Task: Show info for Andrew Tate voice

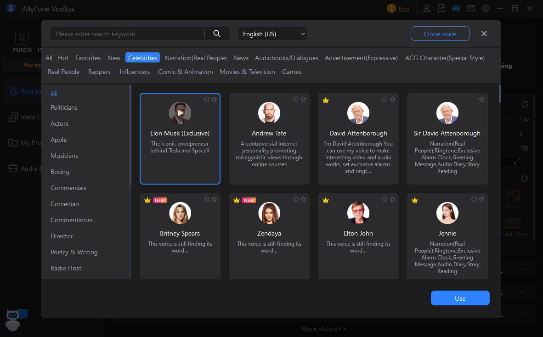Action: pyautogui.click(x=296, y=99)
